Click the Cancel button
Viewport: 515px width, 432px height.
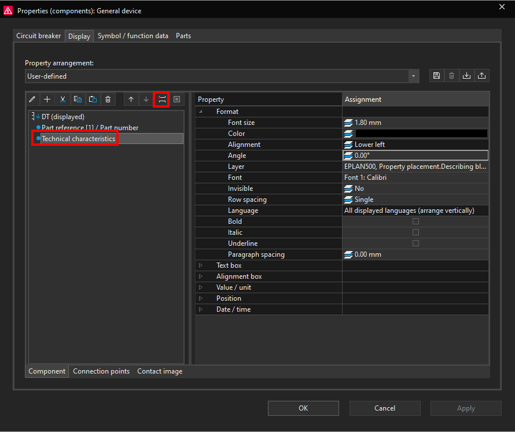pyautogui.click(x=385, y=408)
